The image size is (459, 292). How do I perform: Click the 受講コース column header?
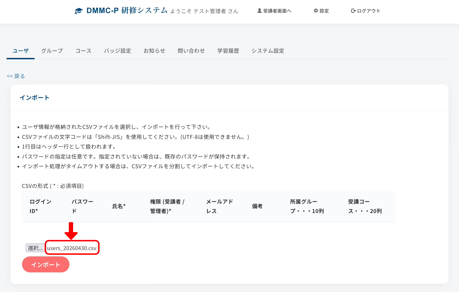coord(364,206)
